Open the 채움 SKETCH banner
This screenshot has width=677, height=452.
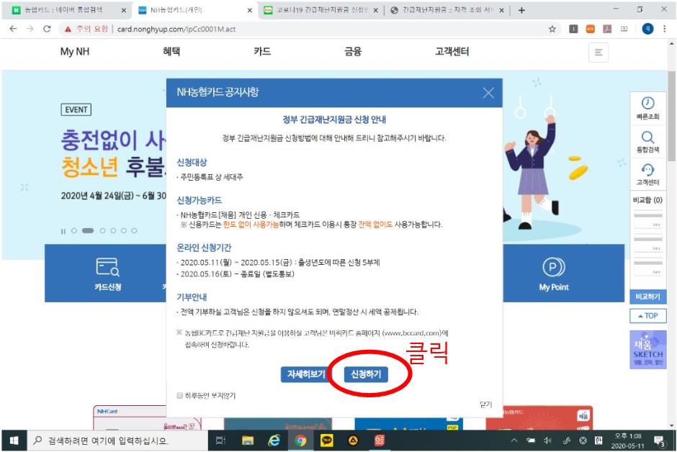647,350
